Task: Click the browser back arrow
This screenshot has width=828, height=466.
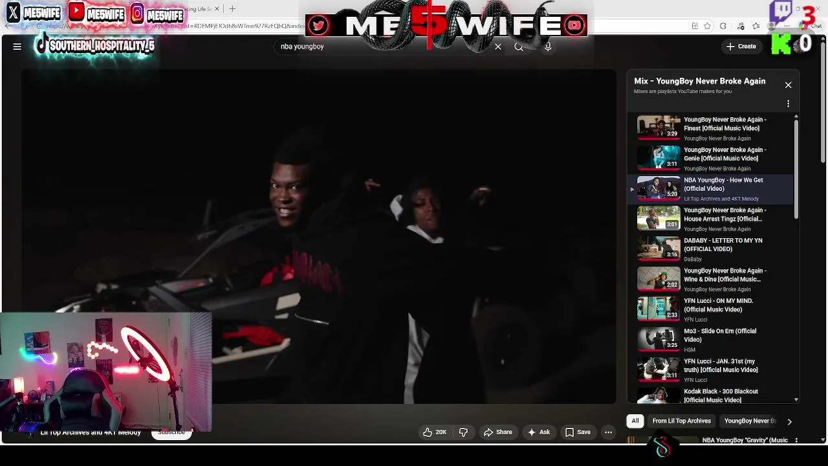Action: point(7,26)
